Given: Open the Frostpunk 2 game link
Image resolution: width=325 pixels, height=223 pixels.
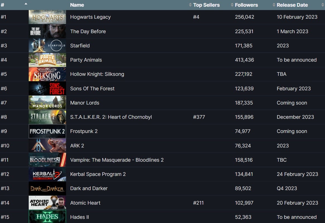Looking at the screenshot, I should (84, 131).
